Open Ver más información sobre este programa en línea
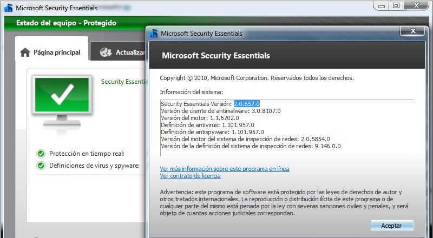The width and height of the screenshot is (433, 238). click(x=225, y=168)
